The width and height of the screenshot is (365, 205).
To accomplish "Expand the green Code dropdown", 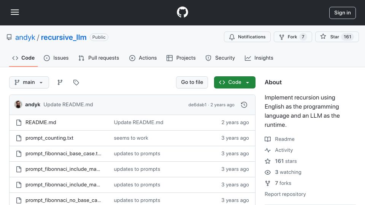I will click(235, 82).
